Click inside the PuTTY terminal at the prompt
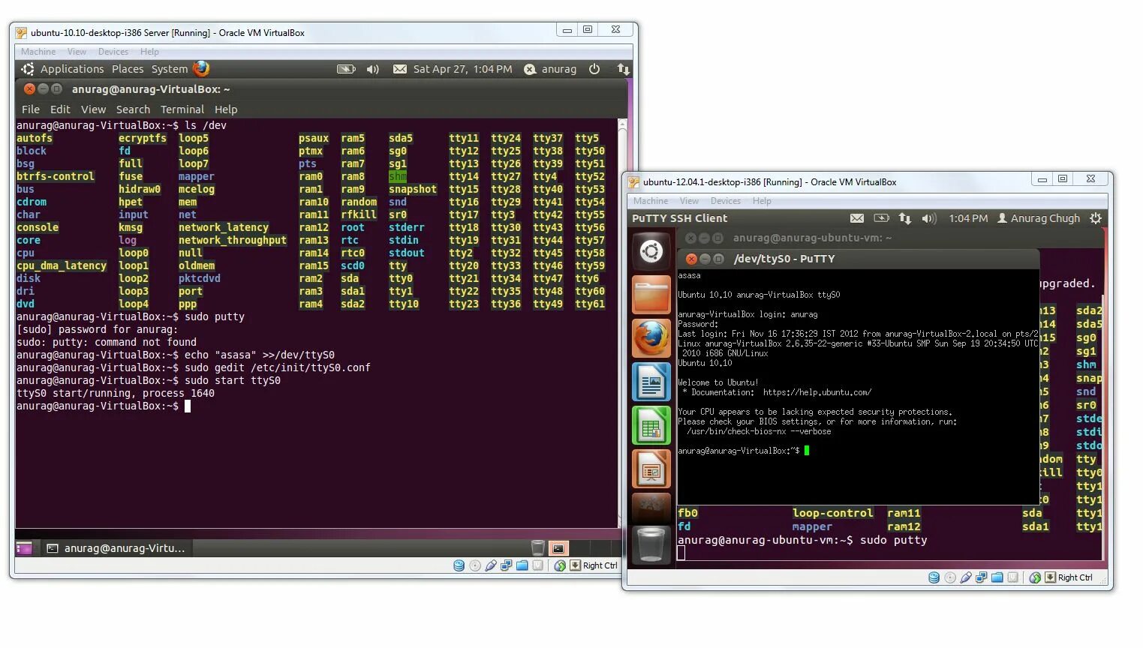Screen dimensions: 1143x648 pos(807,451)
